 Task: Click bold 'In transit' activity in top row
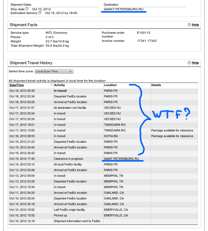click(x=60, y=91)
